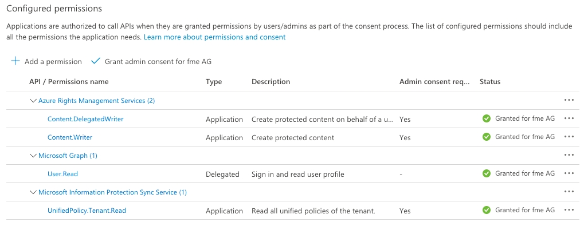
Task: Open the Content.DelegatedWriter permission
Action: point(85,119)
